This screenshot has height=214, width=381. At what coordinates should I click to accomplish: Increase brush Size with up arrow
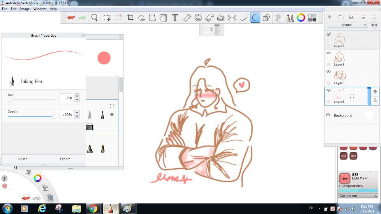77,95
